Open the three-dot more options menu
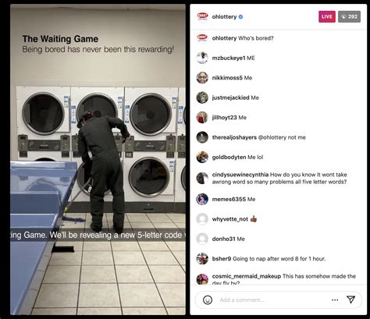The width and height of the screenshot is (370, 319). tap(335, 300)
